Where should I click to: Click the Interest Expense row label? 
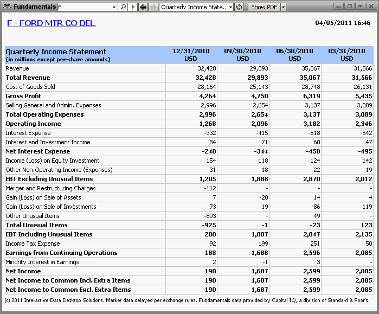28,133
